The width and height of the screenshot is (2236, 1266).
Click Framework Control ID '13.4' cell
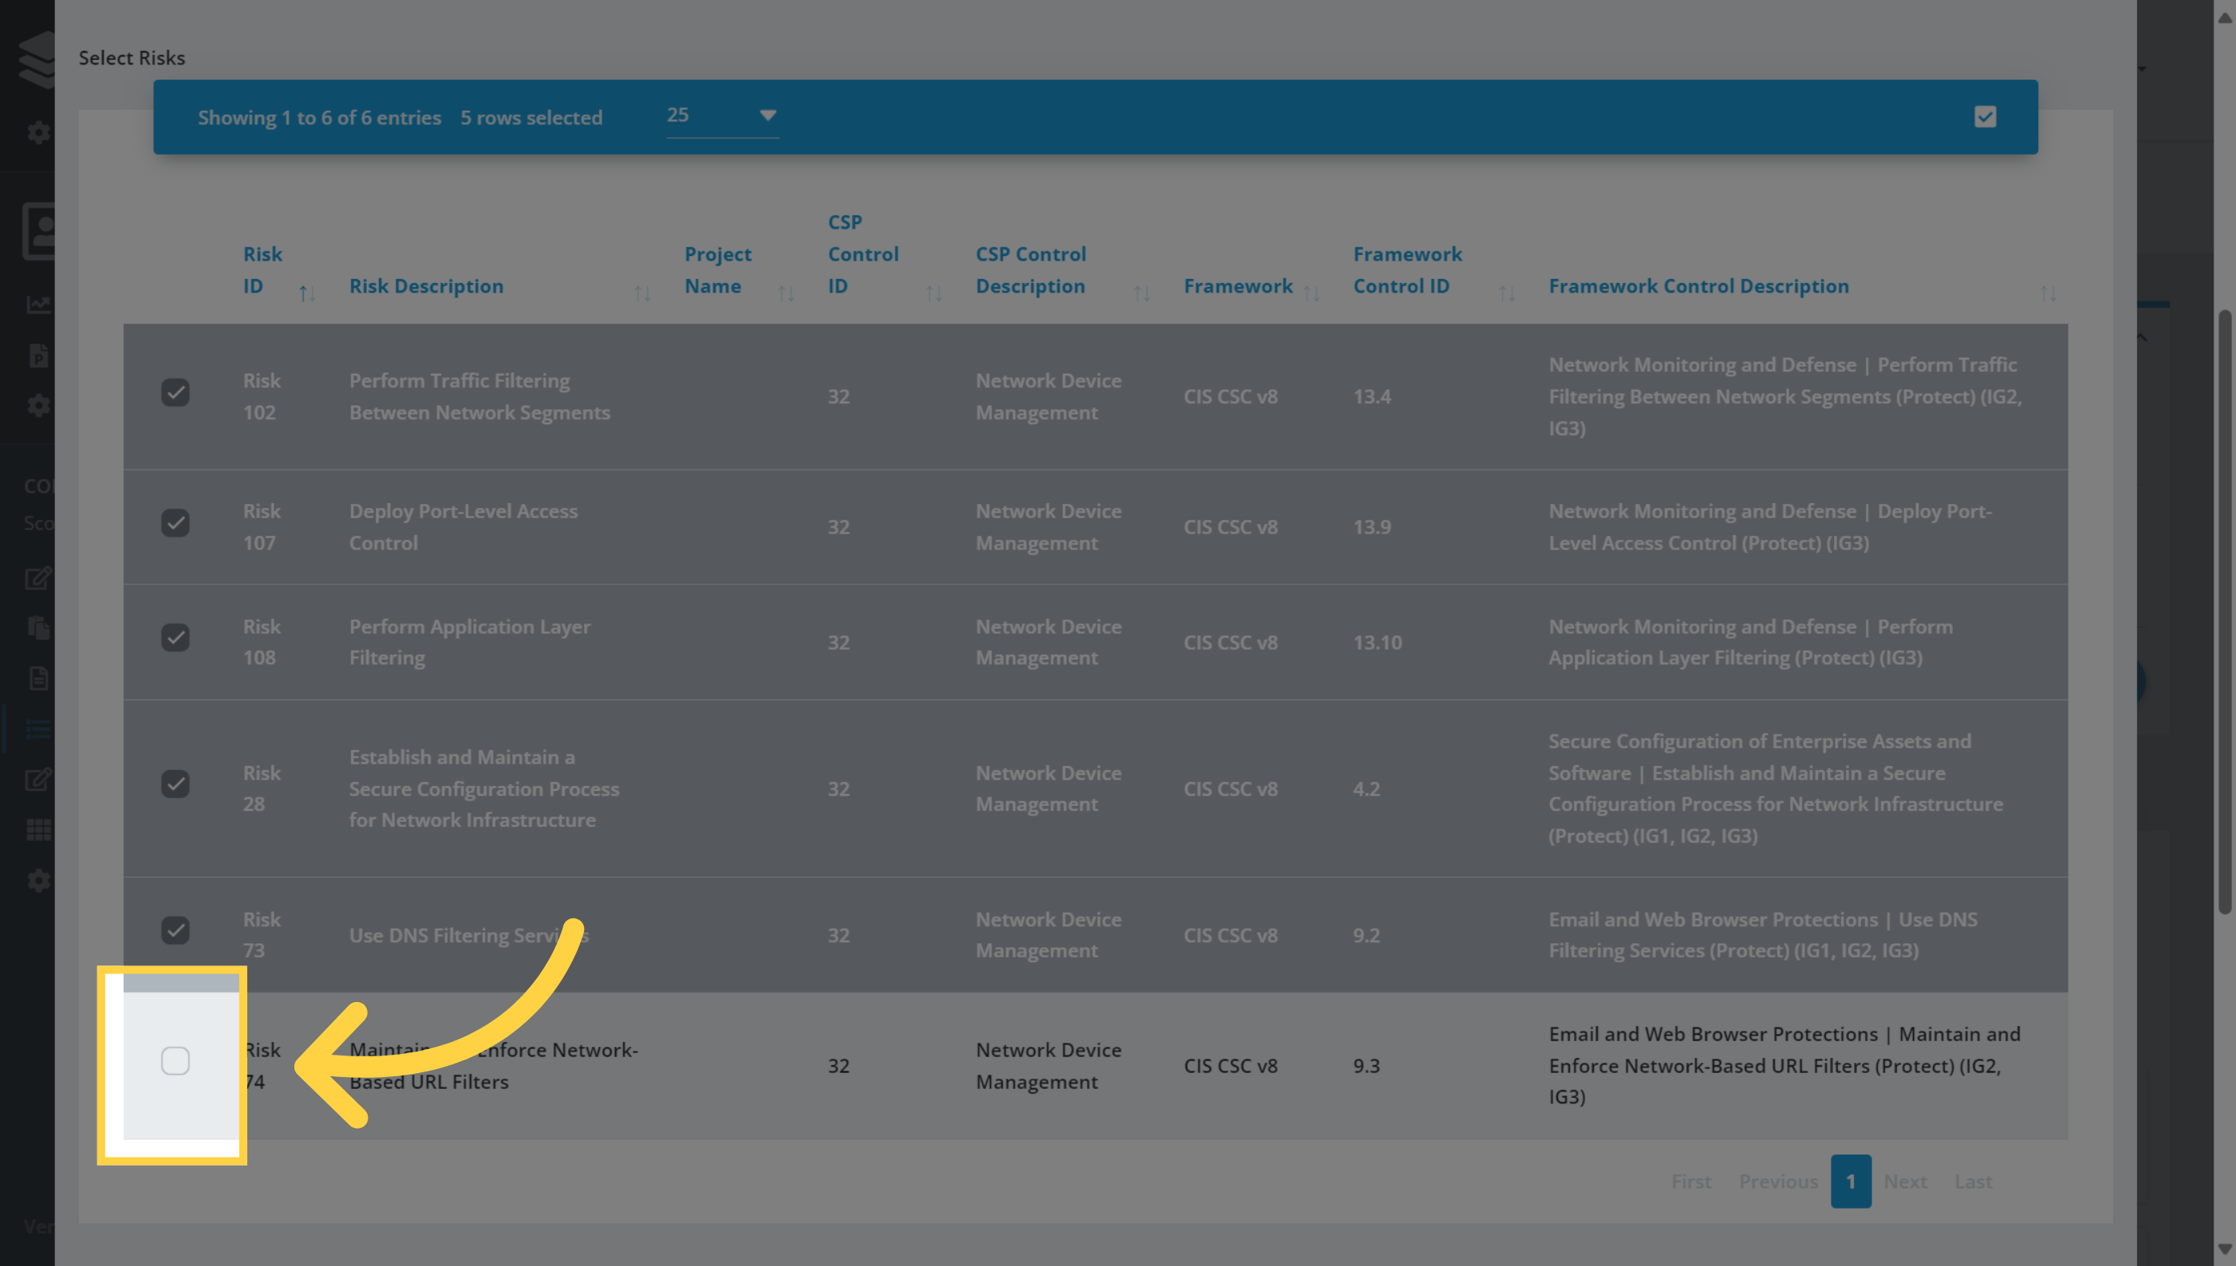click(1372, 396)
